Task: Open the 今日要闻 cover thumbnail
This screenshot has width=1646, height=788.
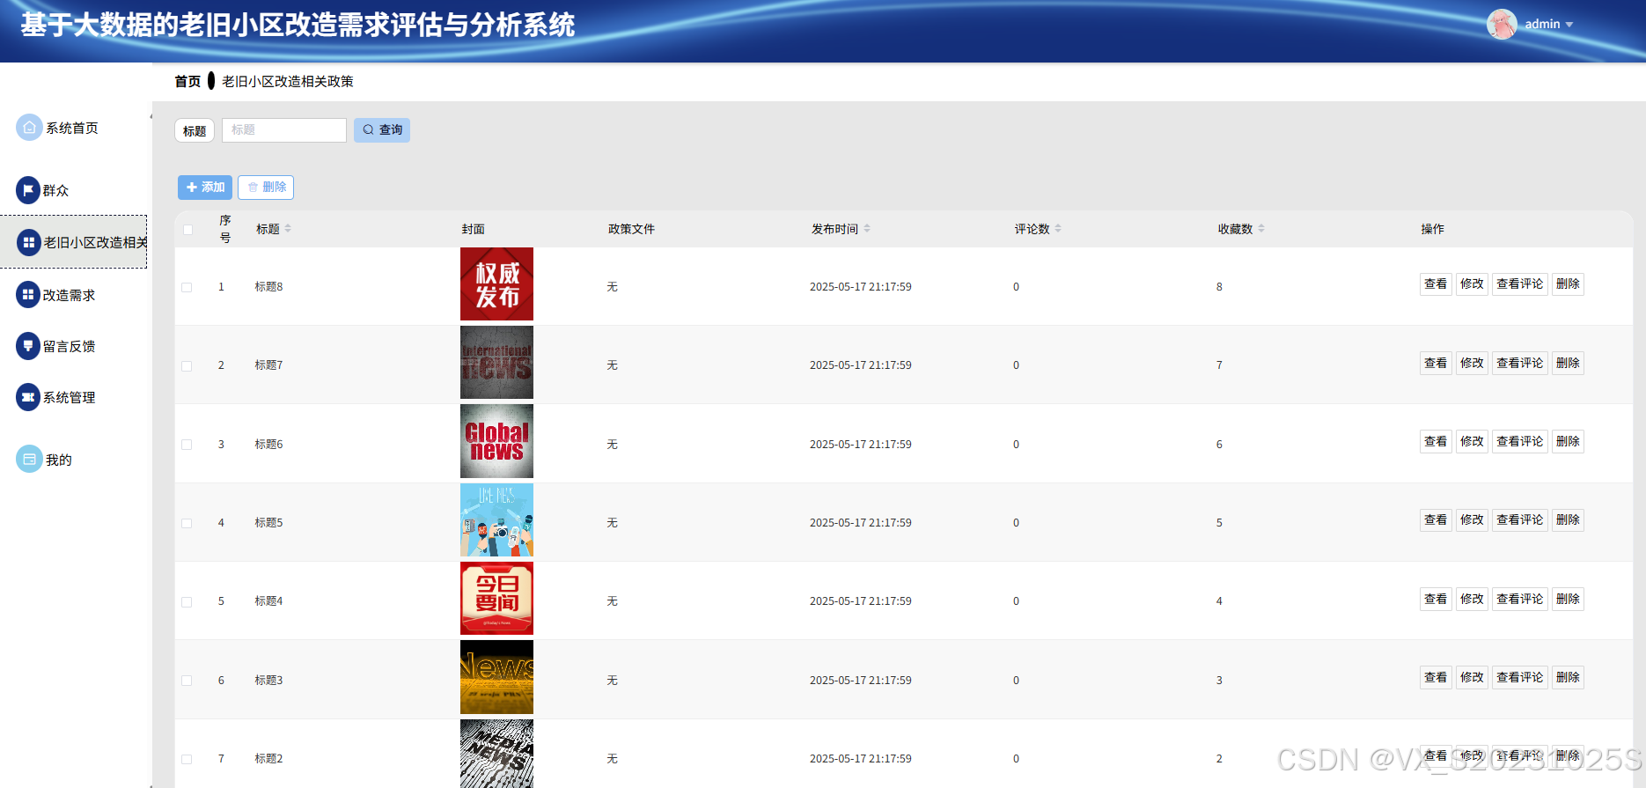Action: pyautogui.click(x=496, y=599)
